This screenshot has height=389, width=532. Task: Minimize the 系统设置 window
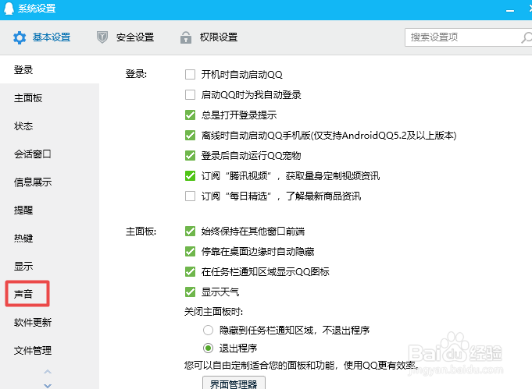tap(510, 11)
